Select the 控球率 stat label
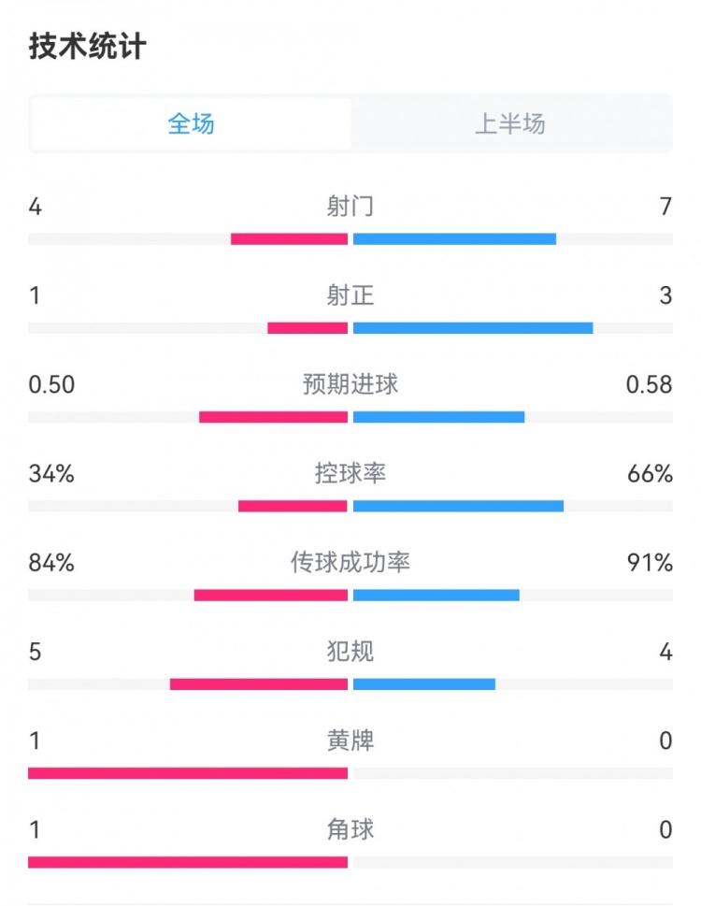 point(350,474)
